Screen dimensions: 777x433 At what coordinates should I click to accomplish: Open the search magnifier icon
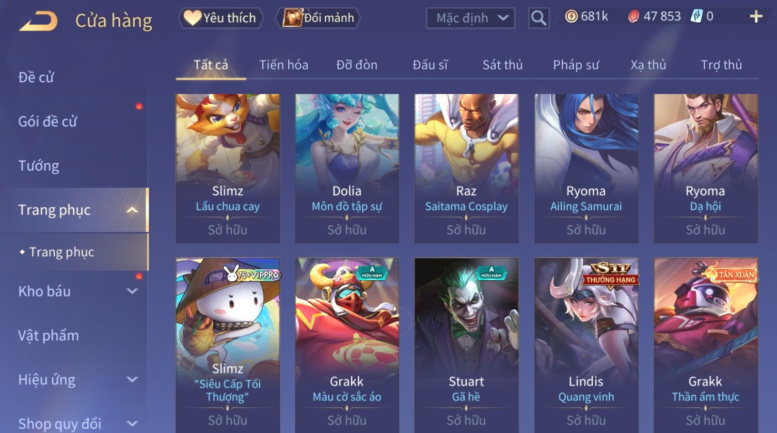pyautogui.click(x=538, y=19)
